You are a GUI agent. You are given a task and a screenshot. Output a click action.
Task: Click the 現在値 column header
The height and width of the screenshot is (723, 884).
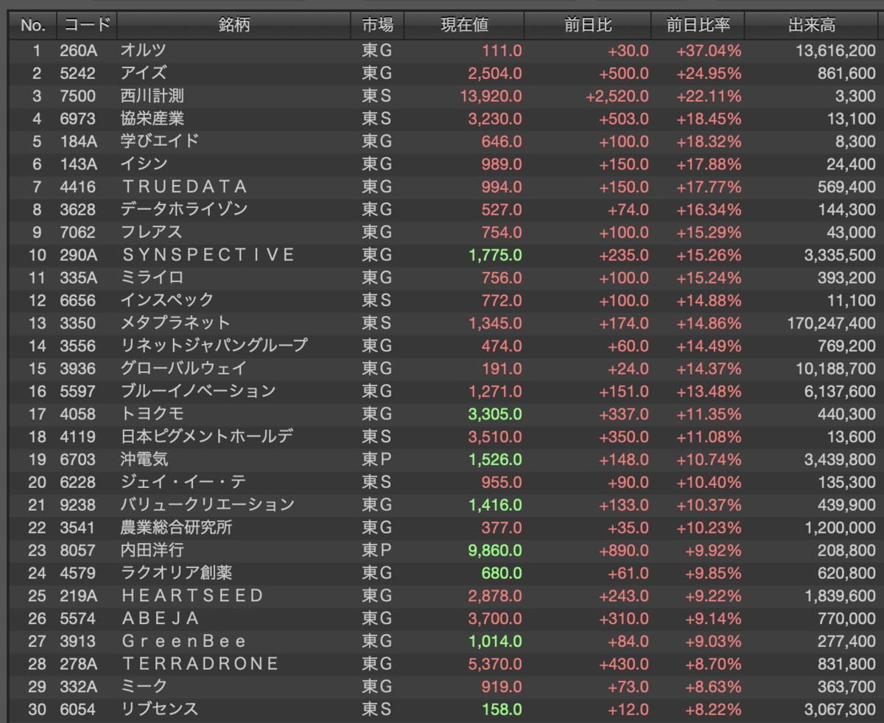(464, 25)
